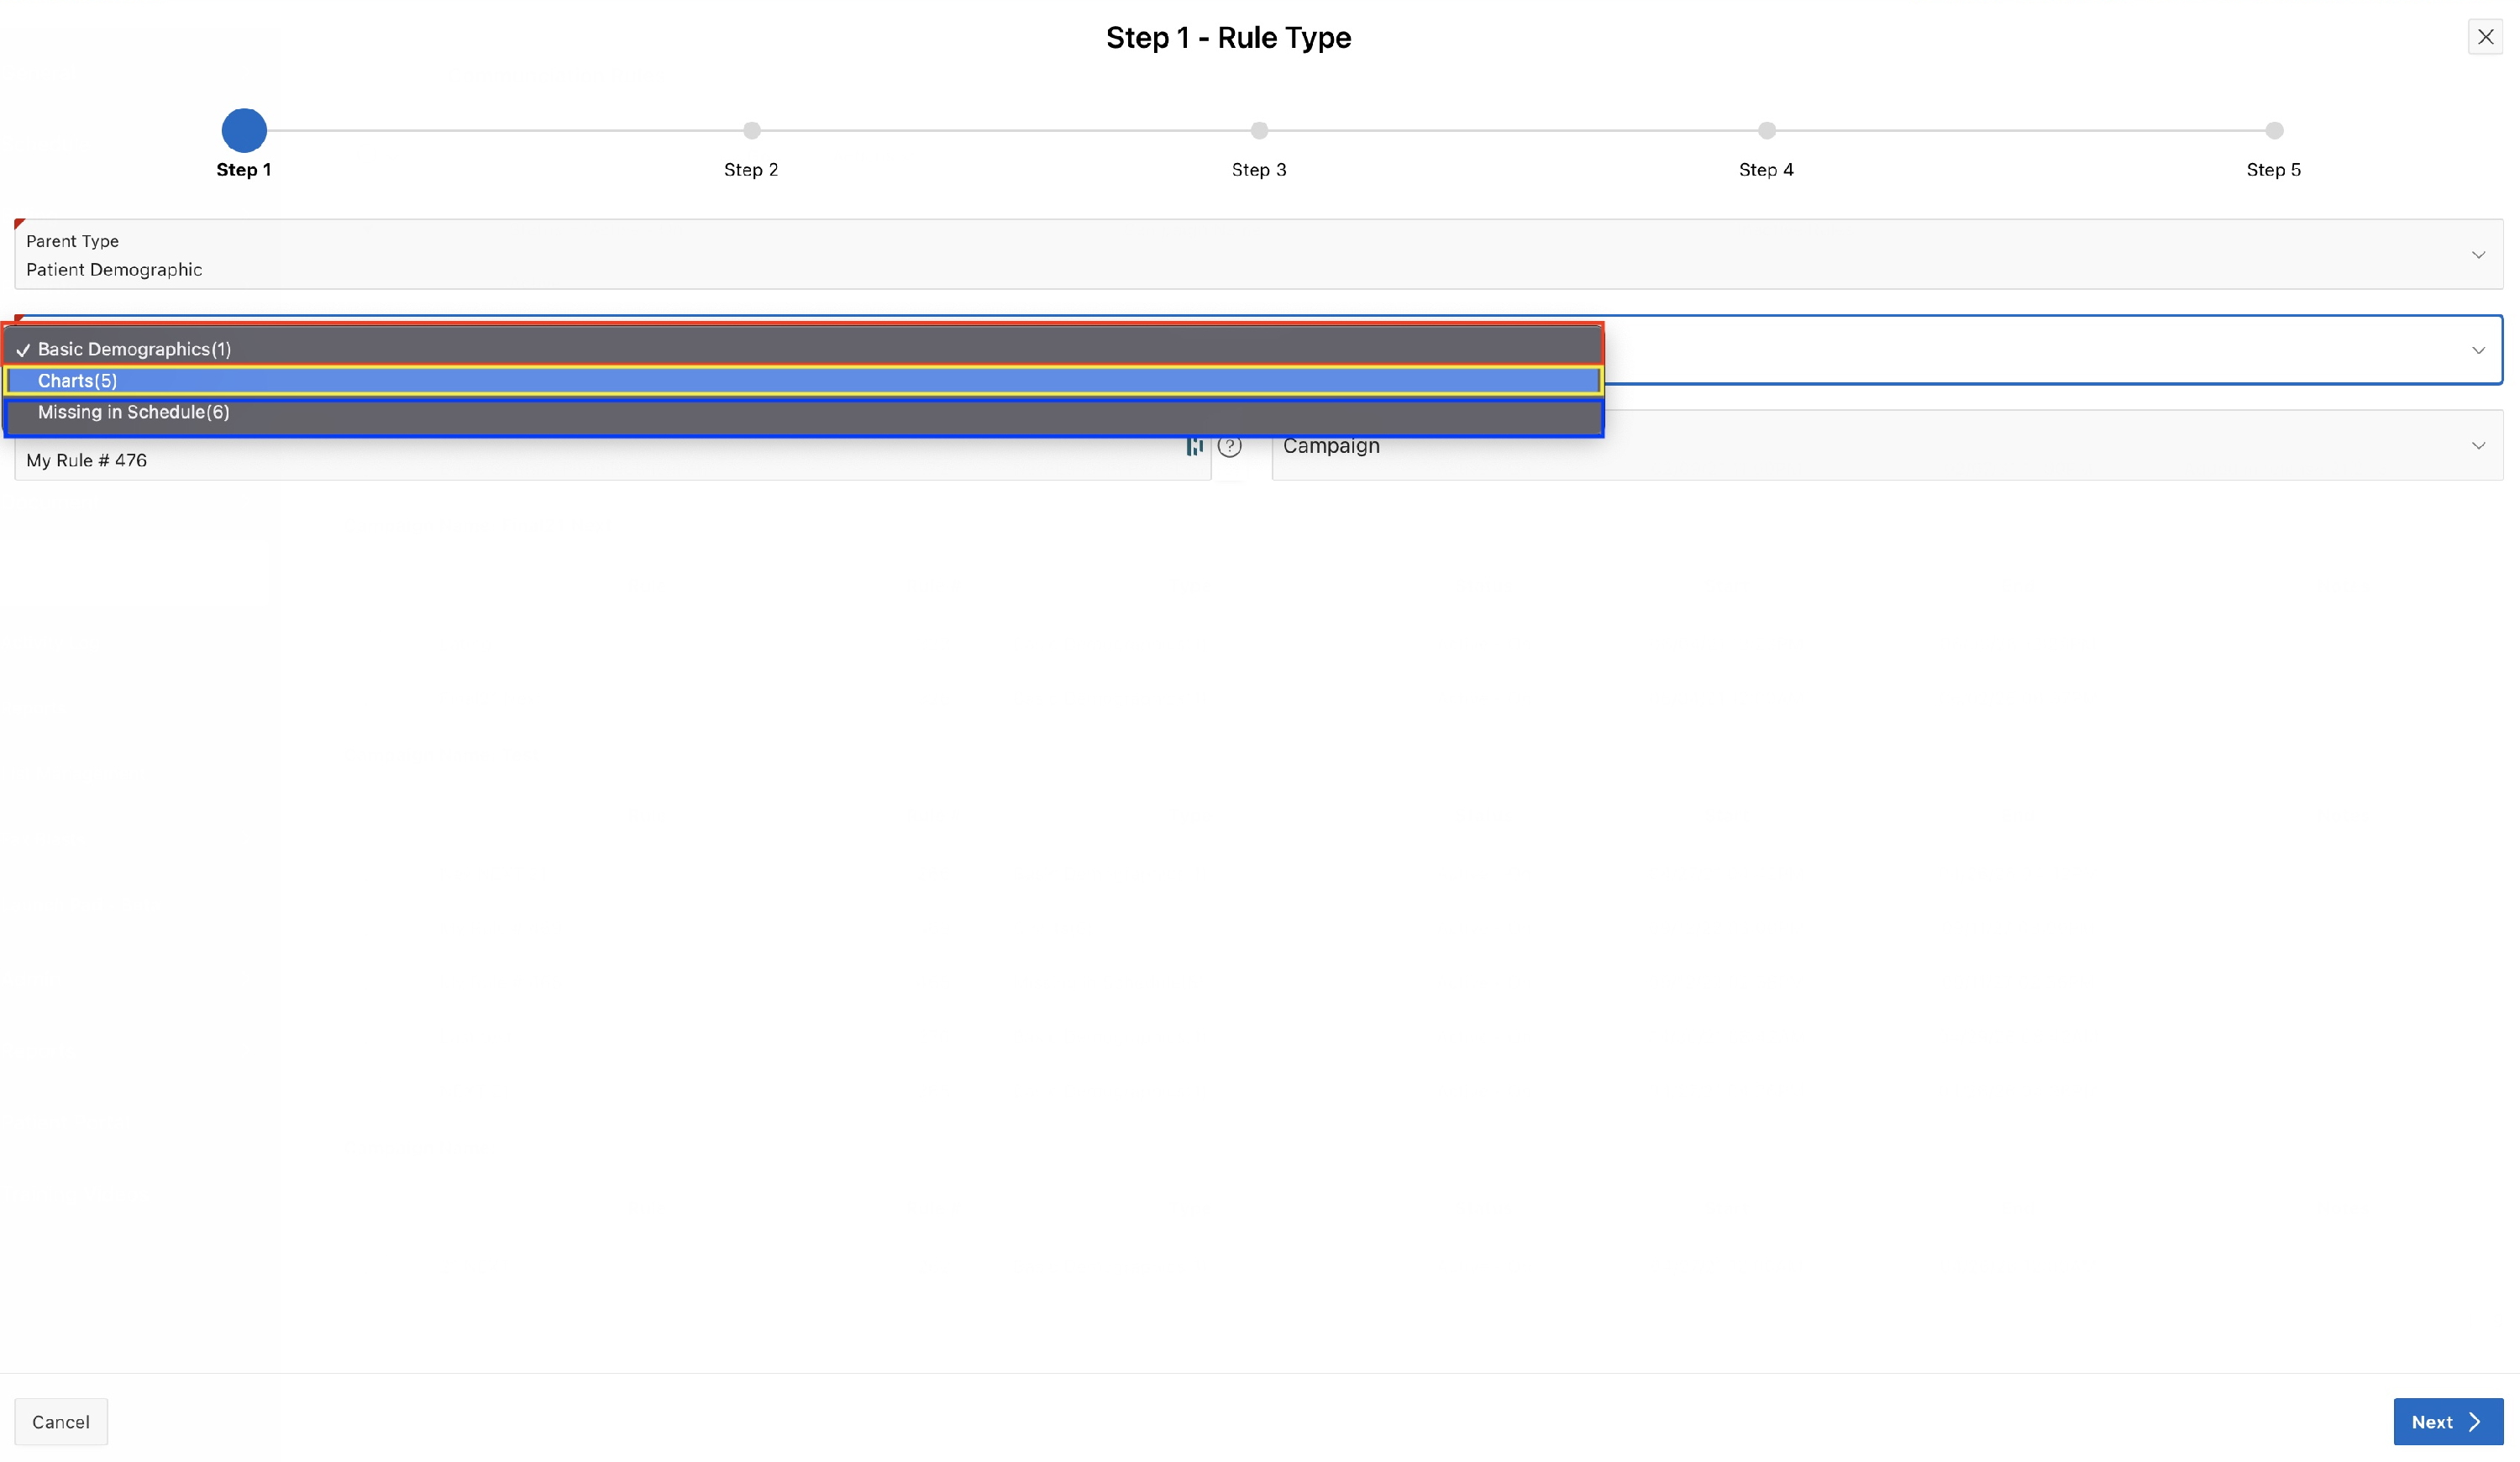The width and height of the screenshot is (2520, 1462).
Task: Click the help question mark icon
Action: 1230,446
